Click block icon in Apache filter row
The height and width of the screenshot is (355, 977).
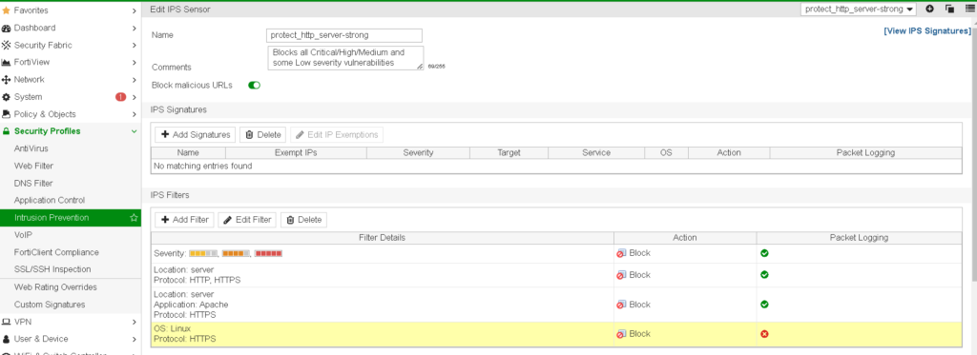[x=621, y=305]
